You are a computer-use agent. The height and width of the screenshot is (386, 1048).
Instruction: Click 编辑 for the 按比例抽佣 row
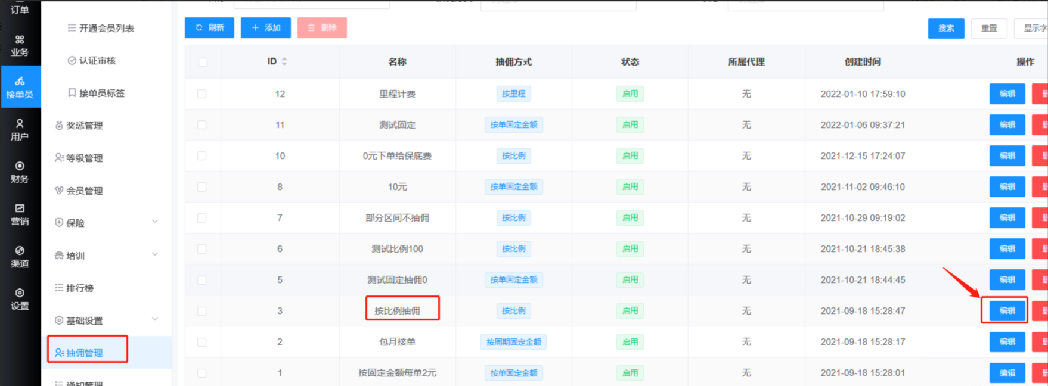1007,310
